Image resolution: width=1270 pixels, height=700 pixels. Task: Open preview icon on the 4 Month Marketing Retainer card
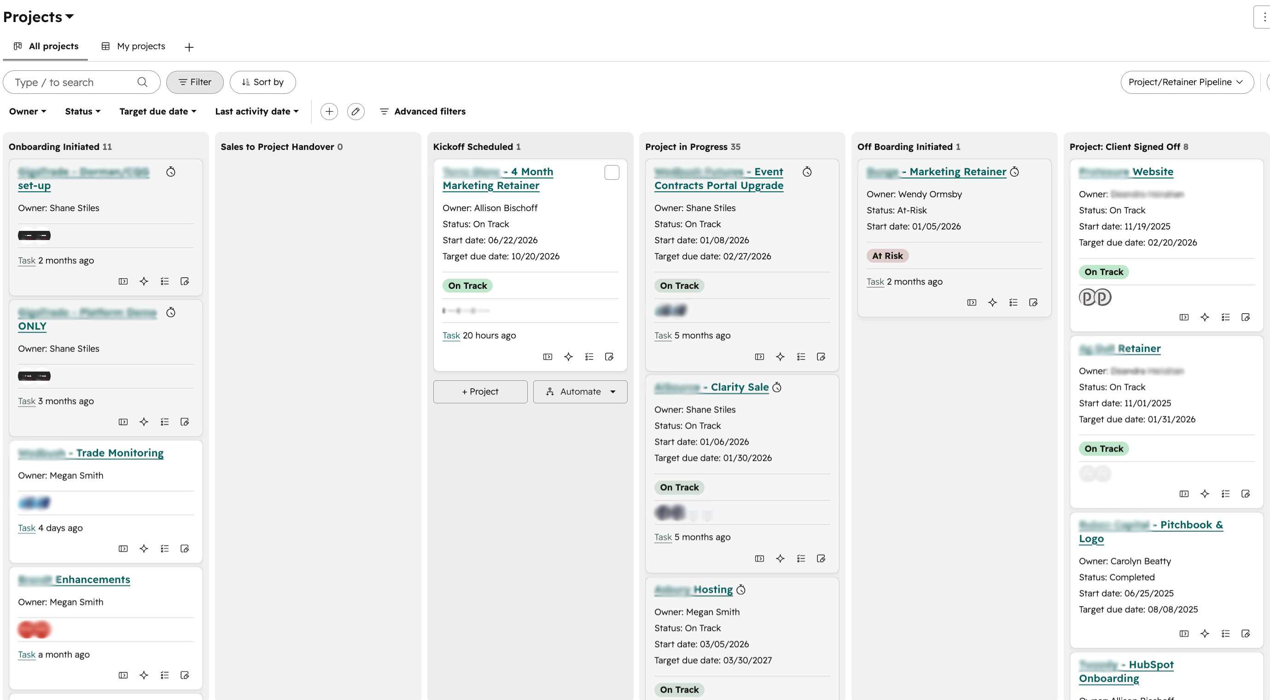pyautogui.click(x=547, y=356)
